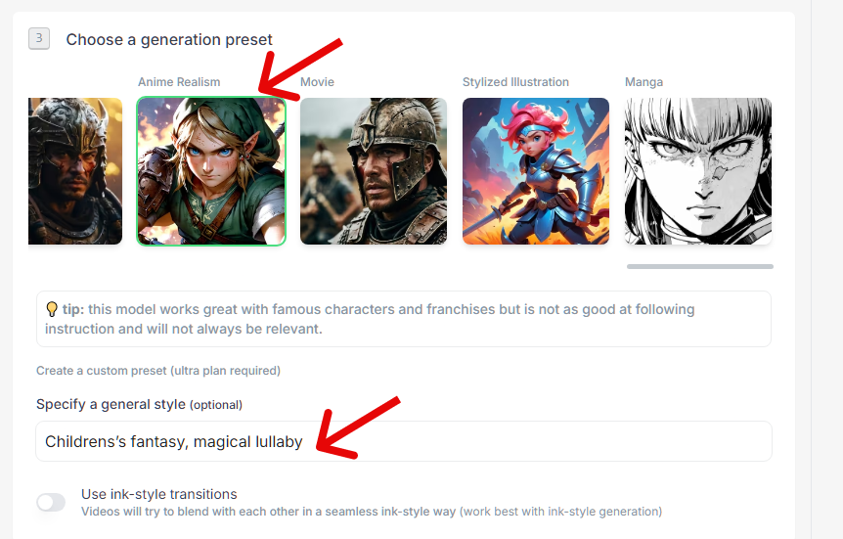The image size is (843, 539).
Task: Click the step 3 number badge
Action: click(x=39, y=39)
